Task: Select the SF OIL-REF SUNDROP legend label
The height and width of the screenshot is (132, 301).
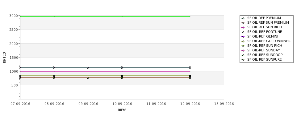Action: coord(265,55)
